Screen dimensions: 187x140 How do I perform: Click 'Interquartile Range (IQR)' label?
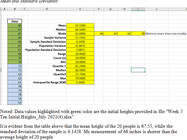[50, 82]
